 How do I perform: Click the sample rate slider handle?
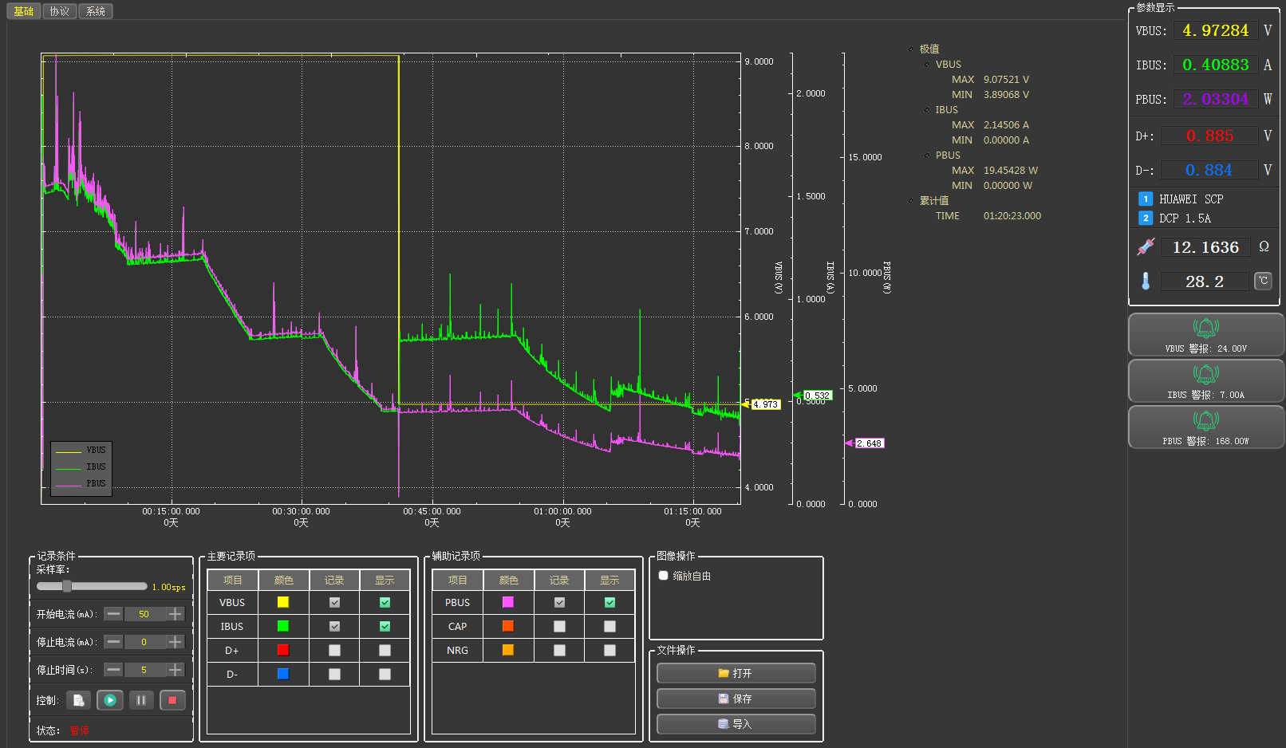(x=67, y=586)
